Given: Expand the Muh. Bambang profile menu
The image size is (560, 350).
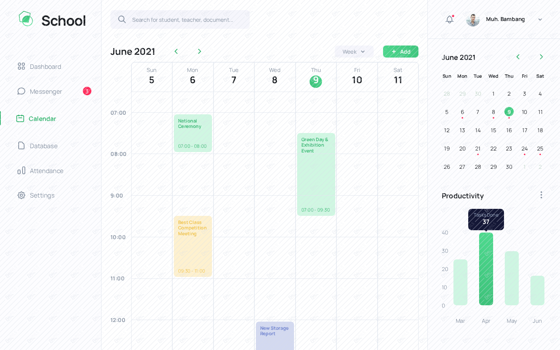Looking at the screenshot, I should pyautogui.click(x=540, y=19).
